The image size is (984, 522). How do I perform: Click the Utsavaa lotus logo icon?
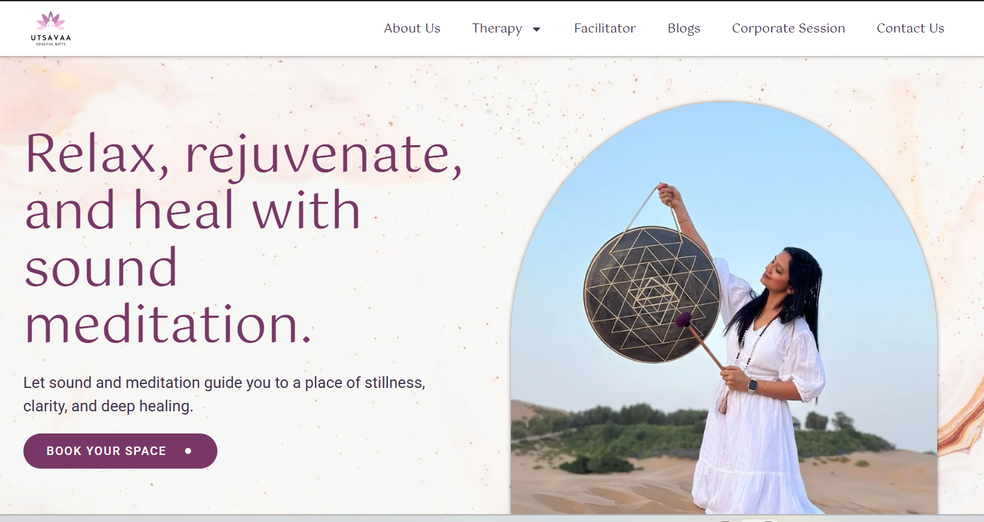[x=51, y=20]
